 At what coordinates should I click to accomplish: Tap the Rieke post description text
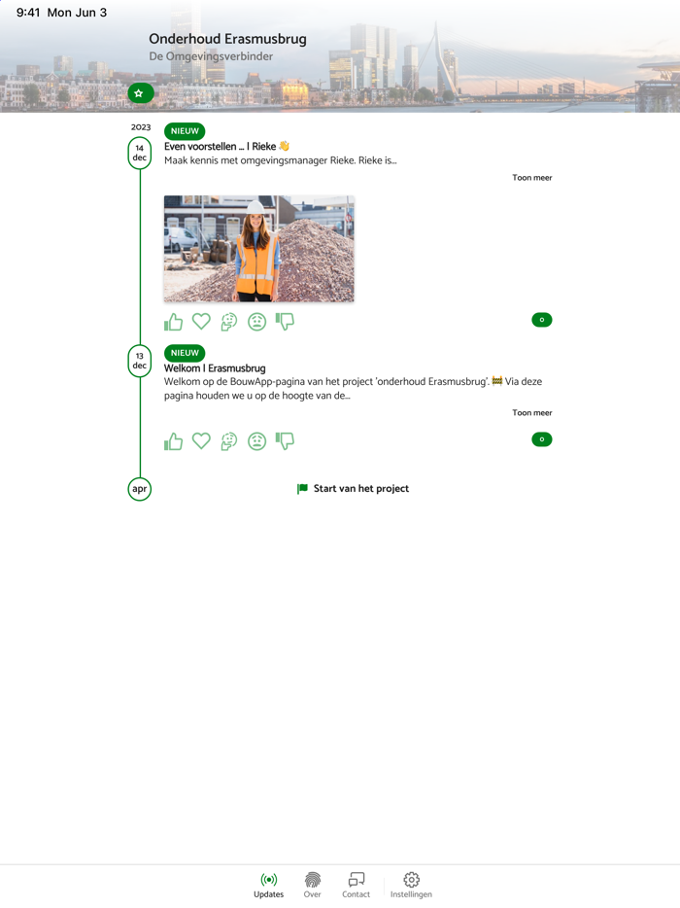coord(280,160)
